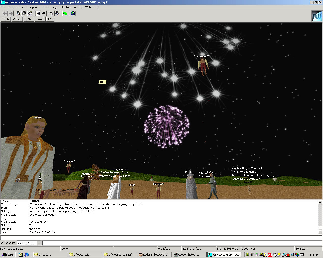Switch to third-person camera view icon
Viewport: 323px width, 258px height.
point(44,13)
